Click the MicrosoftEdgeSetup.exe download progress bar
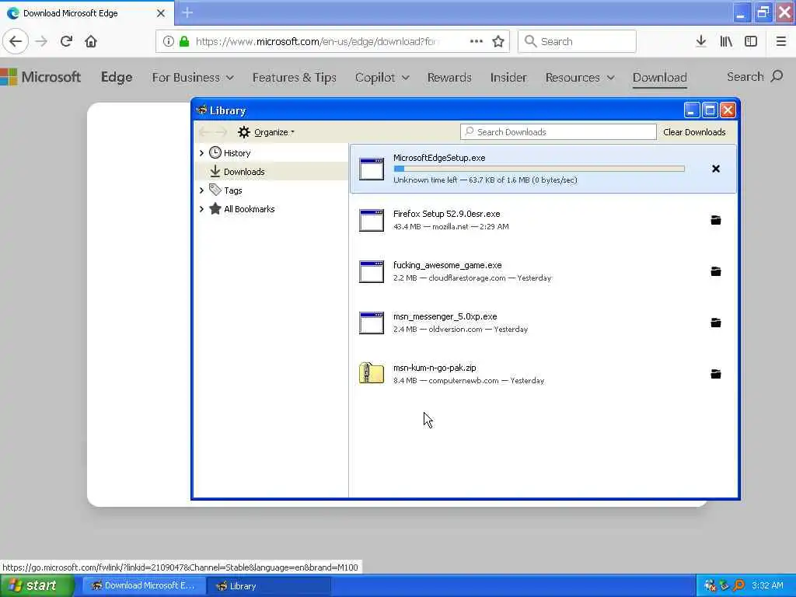796x597 pixels. click(x=539, y=169)
